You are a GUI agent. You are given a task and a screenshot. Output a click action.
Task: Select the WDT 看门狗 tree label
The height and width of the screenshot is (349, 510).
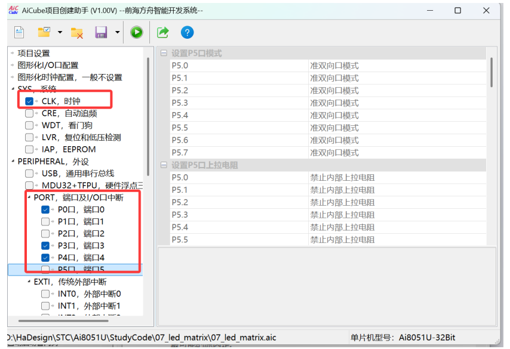[x=67, y=125]
